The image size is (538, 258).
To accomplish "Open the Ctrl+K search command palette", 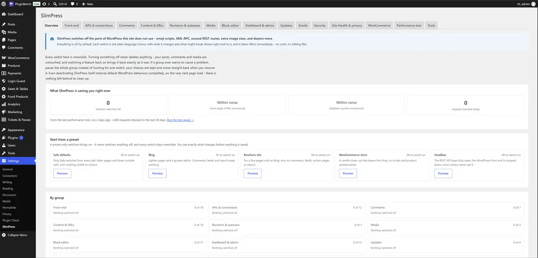I will [60, 4].
